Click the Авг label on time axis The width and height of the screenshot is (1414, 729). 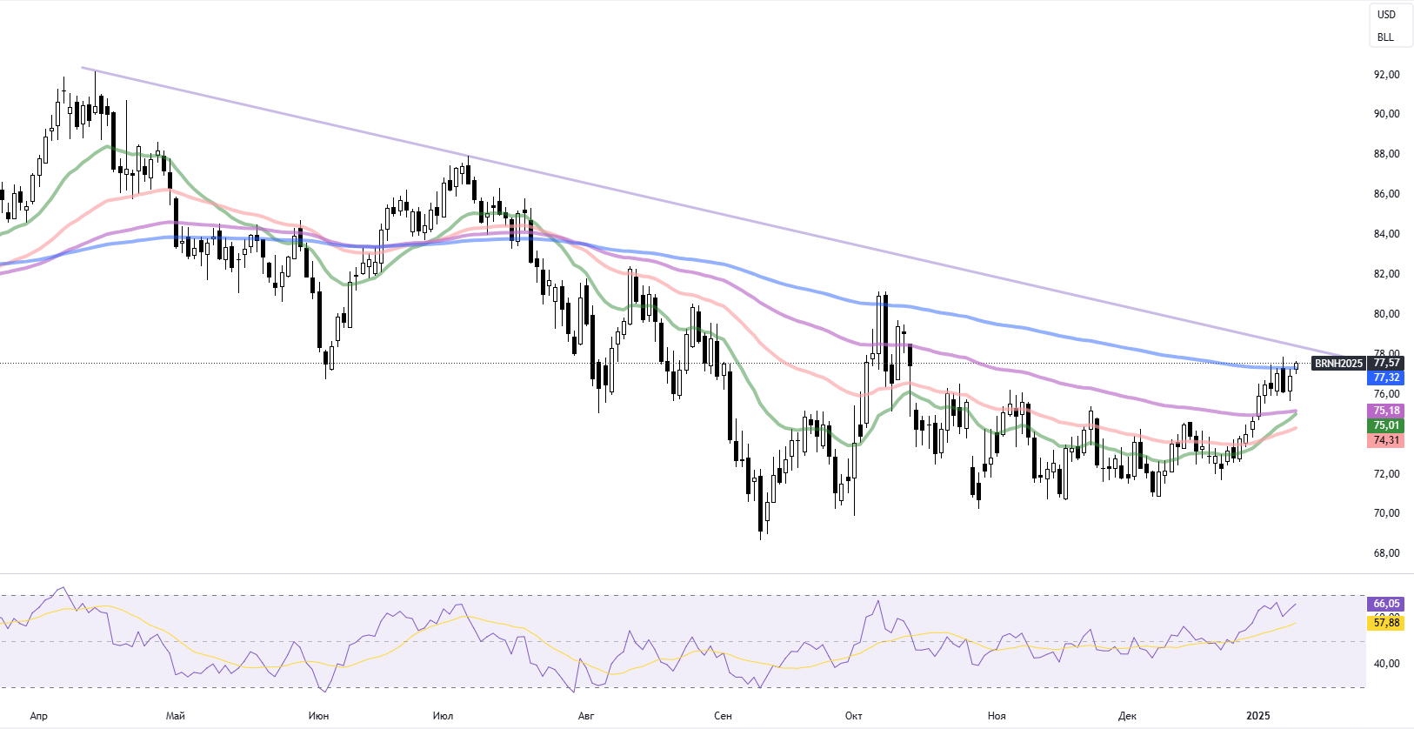tap(586, 716)
